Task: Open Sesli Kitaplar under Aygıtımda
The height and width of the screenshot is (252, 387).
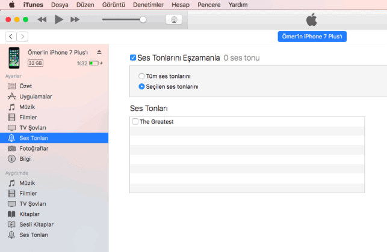Action: tap(54, 224)
